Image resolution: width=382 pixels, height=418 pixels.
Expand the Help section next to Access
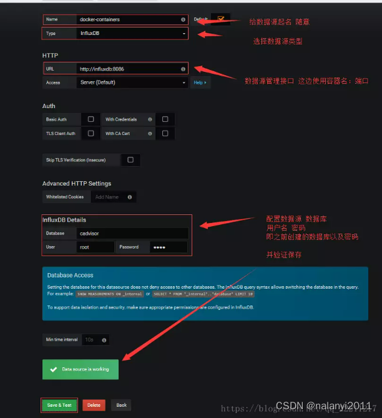(200, 82)
